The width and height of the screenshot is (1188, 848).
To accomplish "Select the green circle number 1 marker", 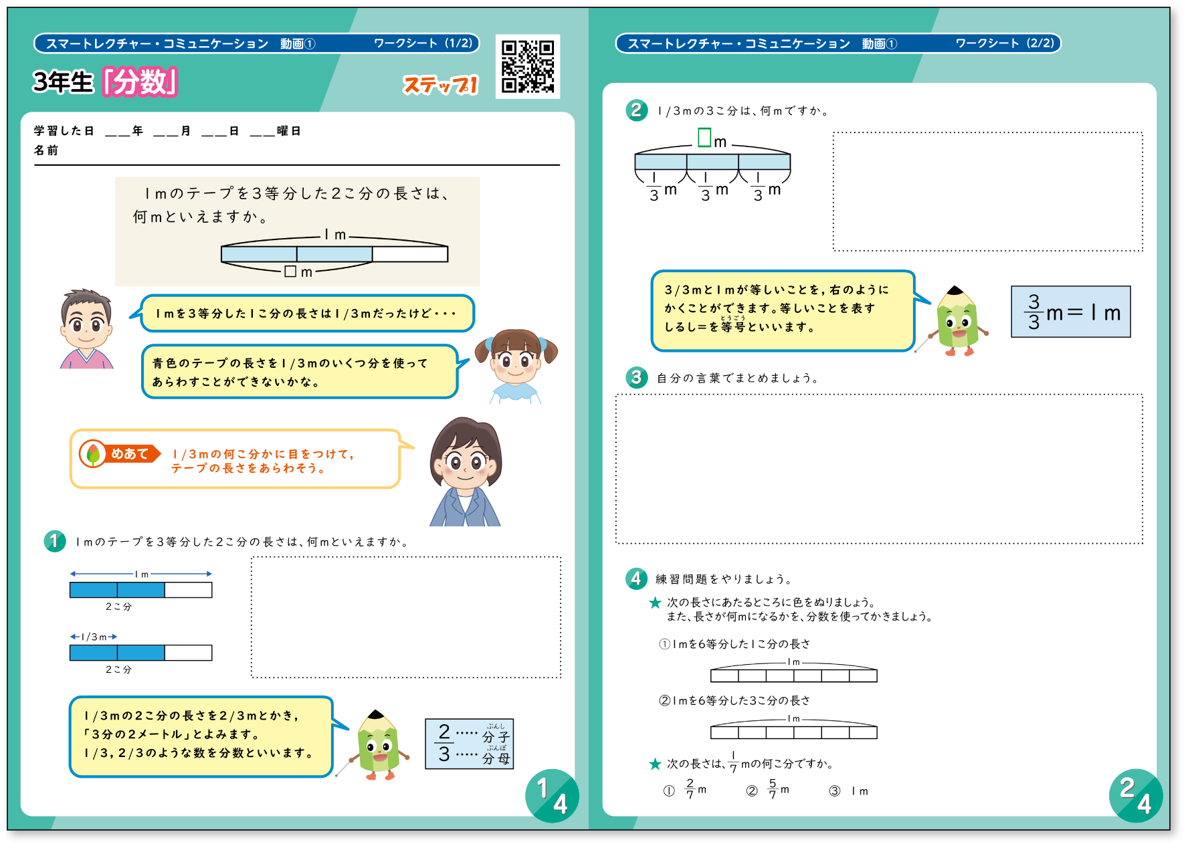I will [x=55, y=541].
